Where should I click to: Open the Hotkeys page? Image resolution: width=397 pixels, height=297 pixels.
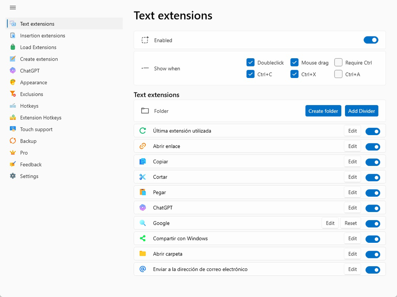64,106
